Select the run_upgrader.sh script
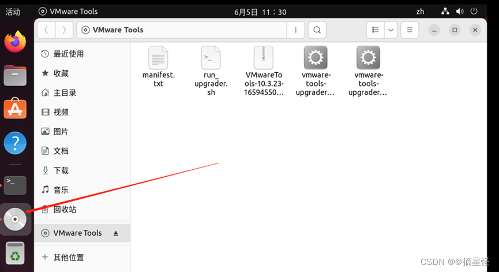 pyautogui.click(x=211, y=70)
